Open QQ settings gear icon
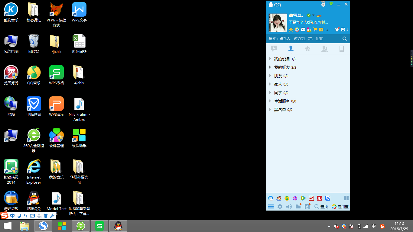Screen dimensions: 413x232 [280, 207]
